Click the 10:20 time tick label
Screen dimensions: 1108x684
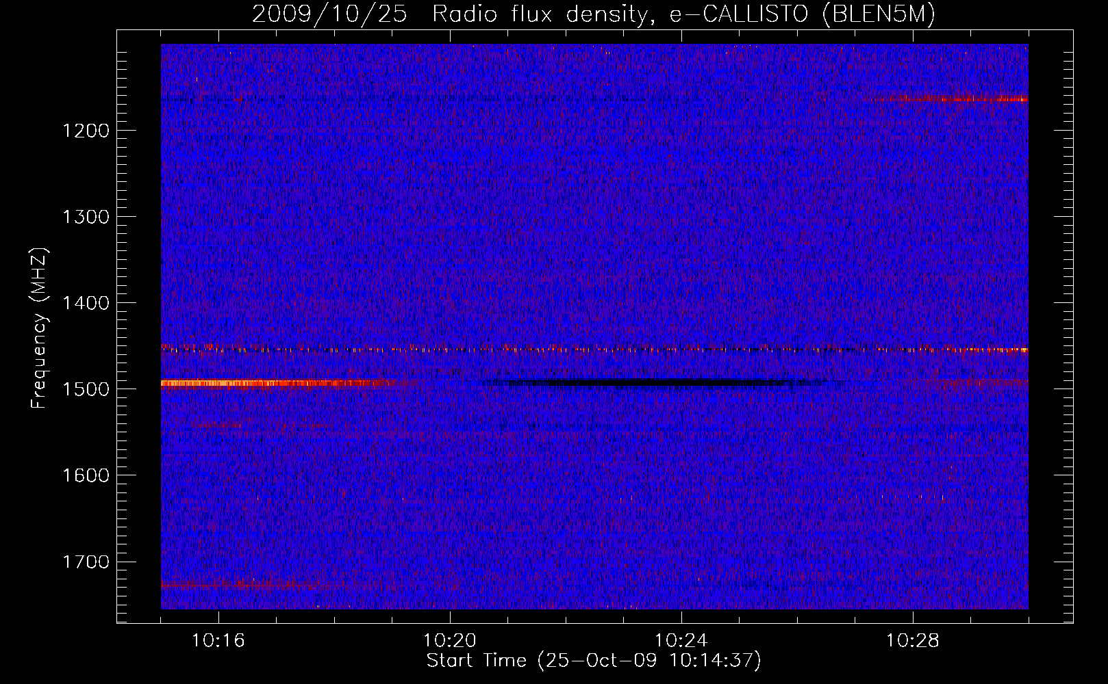pyautogui.click(x=450, y=641)
